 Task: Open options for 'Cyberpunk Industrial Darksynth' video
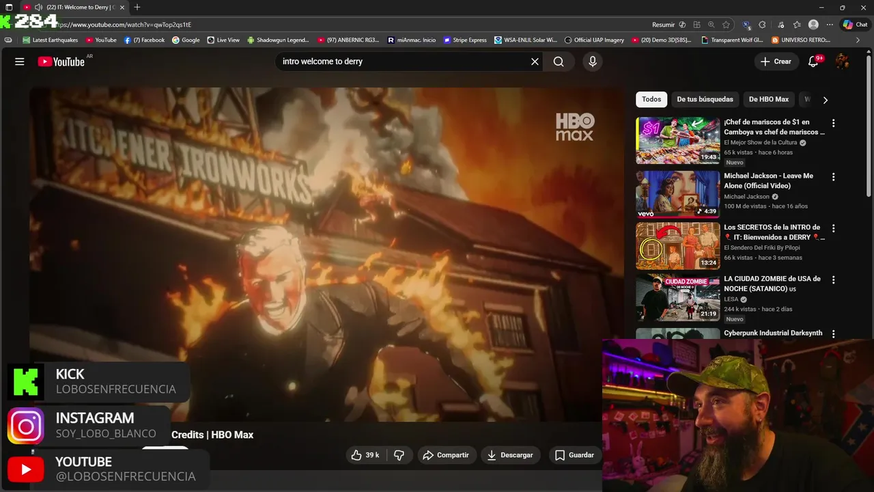(833, 333)
